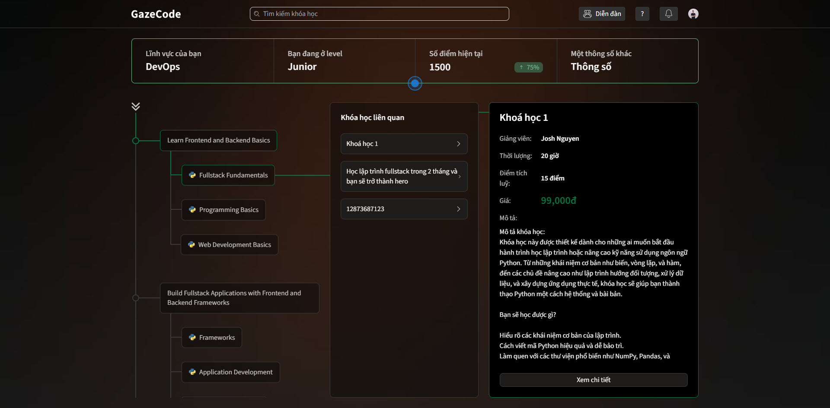Click the Khoá học 1 detail title
This screenshot has height=408, width=830.
point(524,117)
